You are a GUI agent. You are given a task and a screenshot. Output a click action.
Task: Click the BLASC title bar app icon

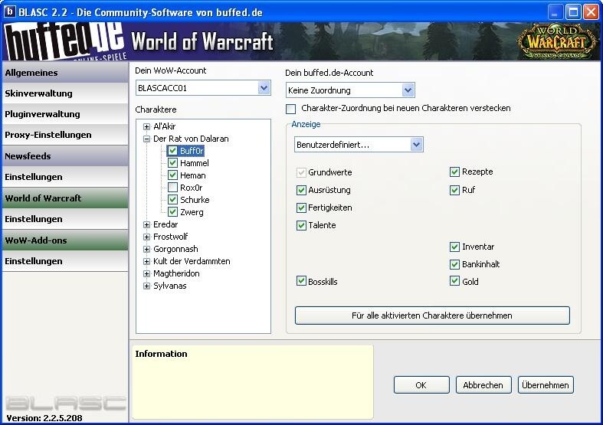(11, 11)
